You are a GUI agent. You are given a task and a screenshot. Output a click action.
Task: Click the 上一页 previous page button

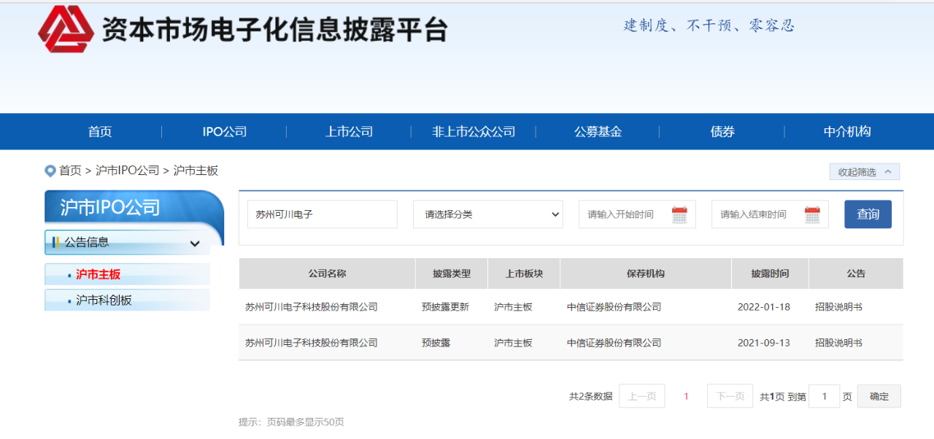[x=642, y=396]
